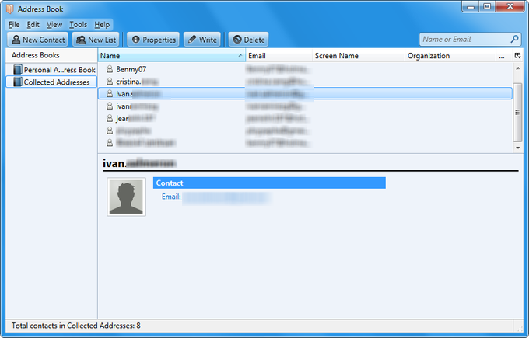Click the contact photo placeholder
Image resolution: width=529 pixels, height=338 pixels.
click(127, 197)
